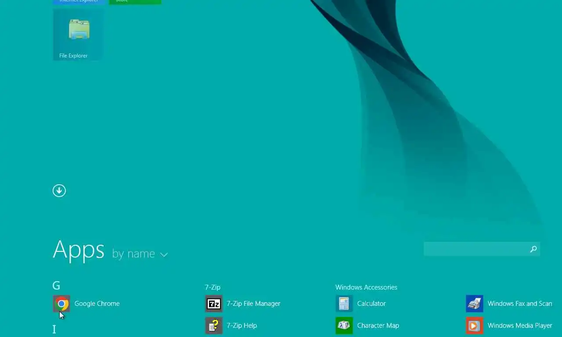Viewport: 562px width, 337px height.
Task: Launch Windows Media Player icon
Action: click(475, 326)
